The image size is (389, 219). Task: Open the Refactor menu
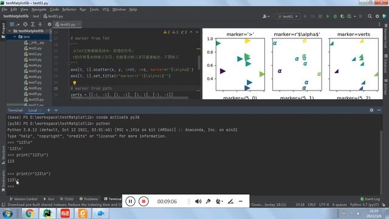pyautogui.click(x=69, y=10)
